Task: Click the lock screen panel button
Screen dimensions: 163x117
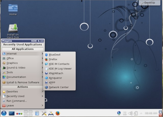Action: [160, 112]
